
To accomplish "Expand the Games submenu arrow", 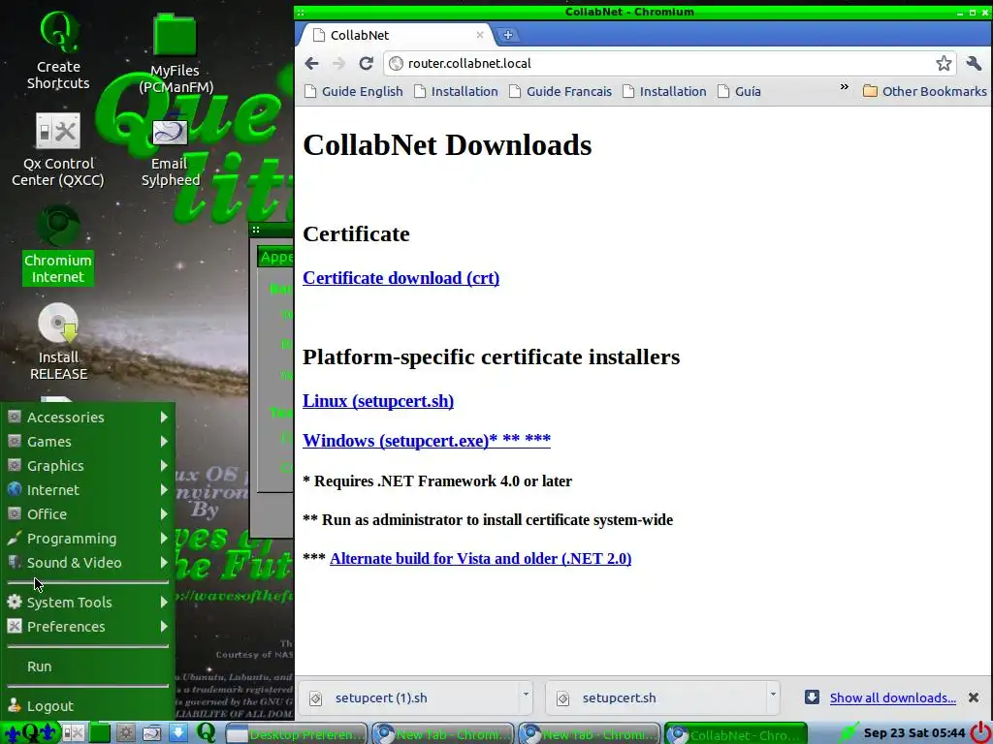I will click(x=164, y=442).
